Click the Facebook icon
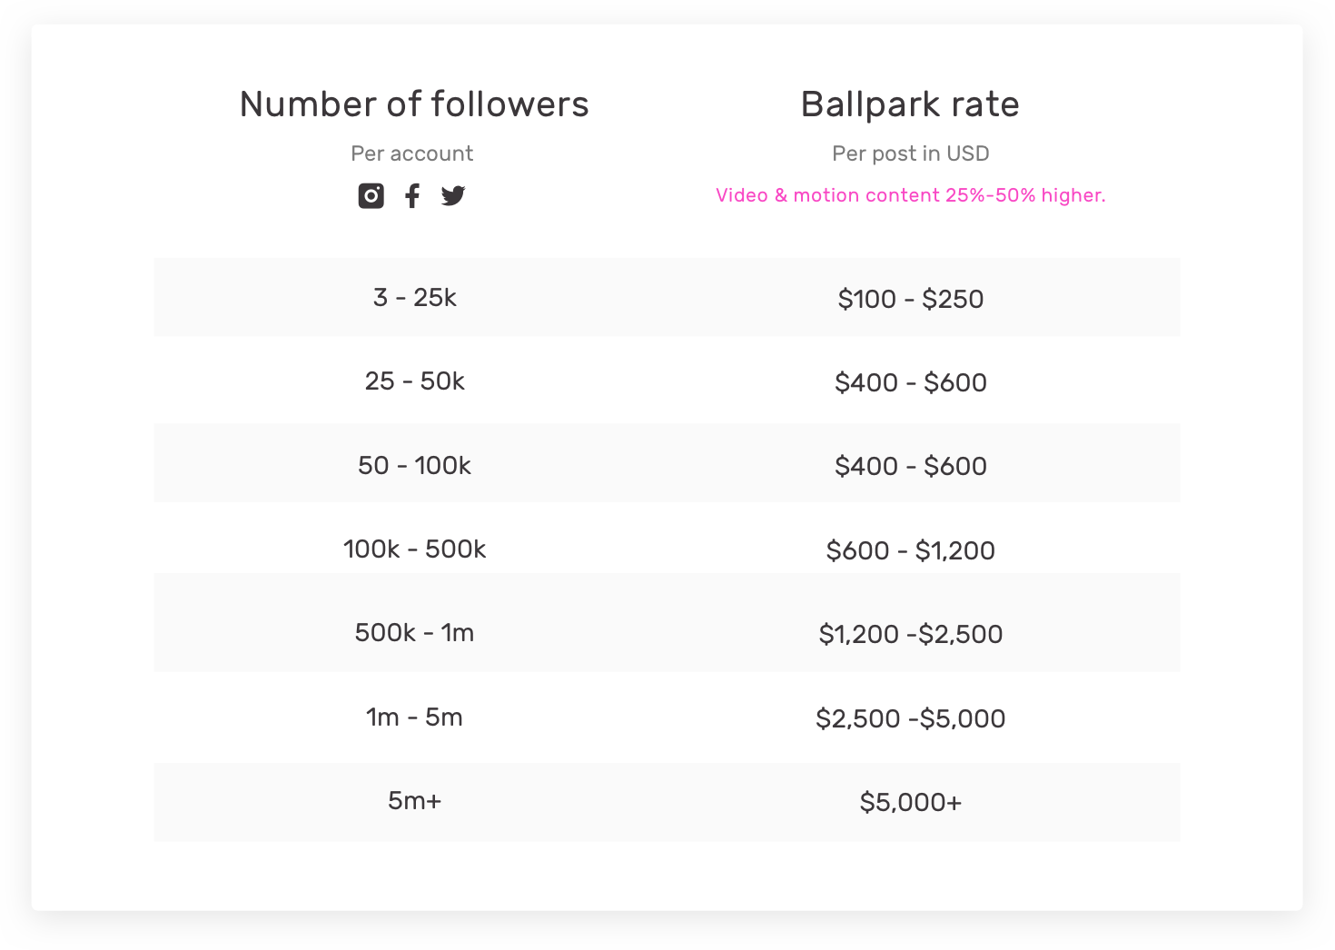Screen dimensions: 1335x950 tap(412, 195)
